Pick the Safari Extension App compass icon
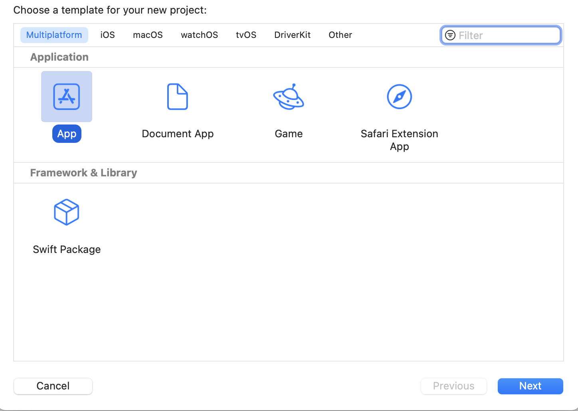 coord(399,97)
